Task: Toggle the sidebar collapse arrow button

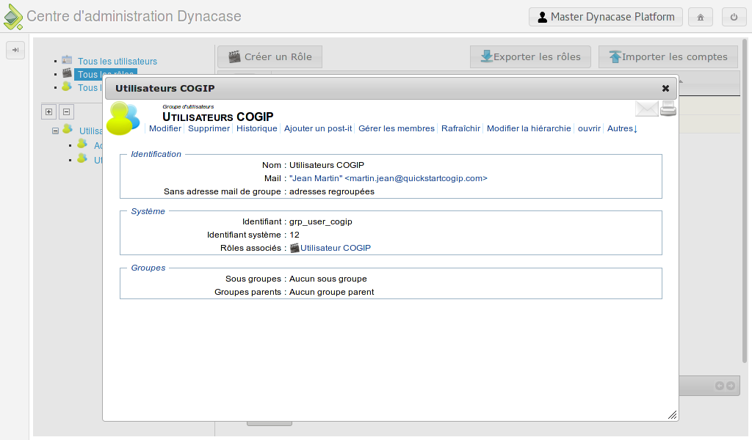Action: tap(15, 50)
